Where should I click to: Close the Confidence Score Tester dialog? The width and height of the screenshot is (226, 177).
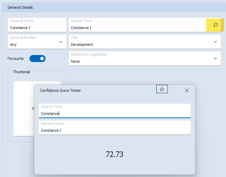tap(186, 90)
